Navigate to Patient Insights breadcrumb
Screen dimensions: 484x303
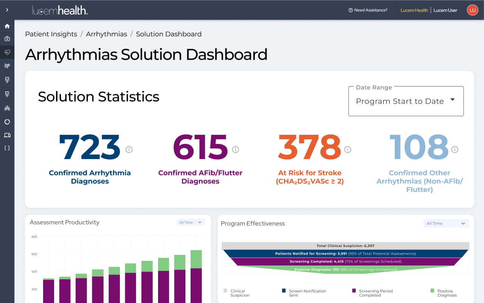[51, 34]
